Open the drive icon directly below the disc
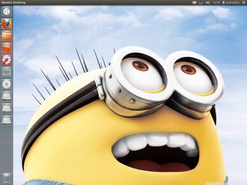Screen dimensions: 247x185 (x=6, y=97)
